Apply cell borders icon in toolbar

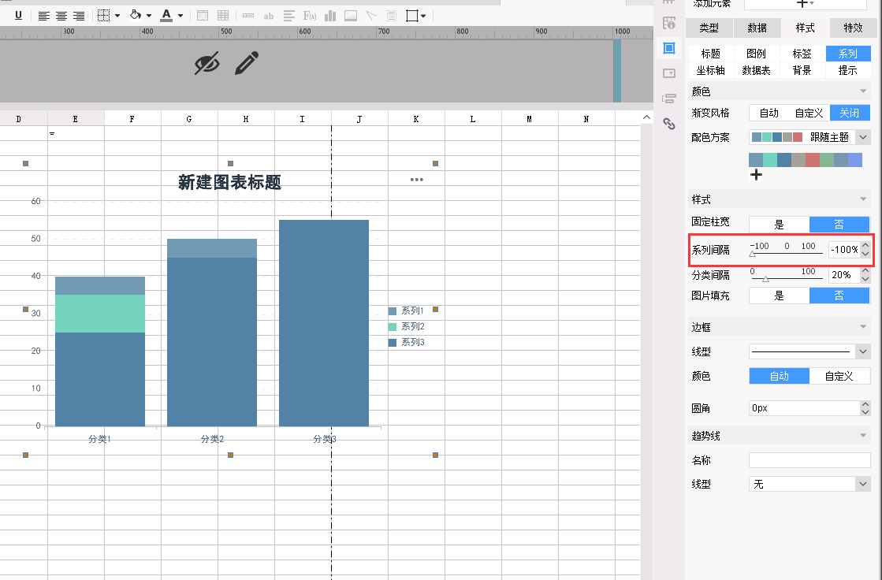pyautogui.click(x=103, y=16)
